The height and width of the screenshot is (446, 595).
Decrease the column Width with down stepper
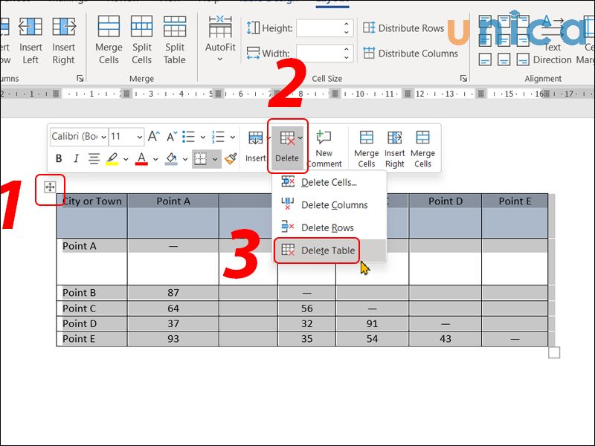pos(347,58)
